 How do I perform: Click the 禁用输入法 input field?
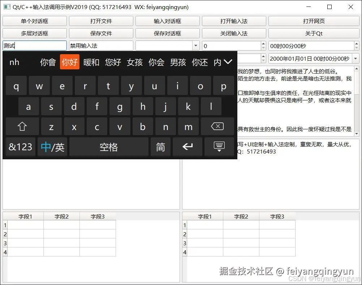101,46
